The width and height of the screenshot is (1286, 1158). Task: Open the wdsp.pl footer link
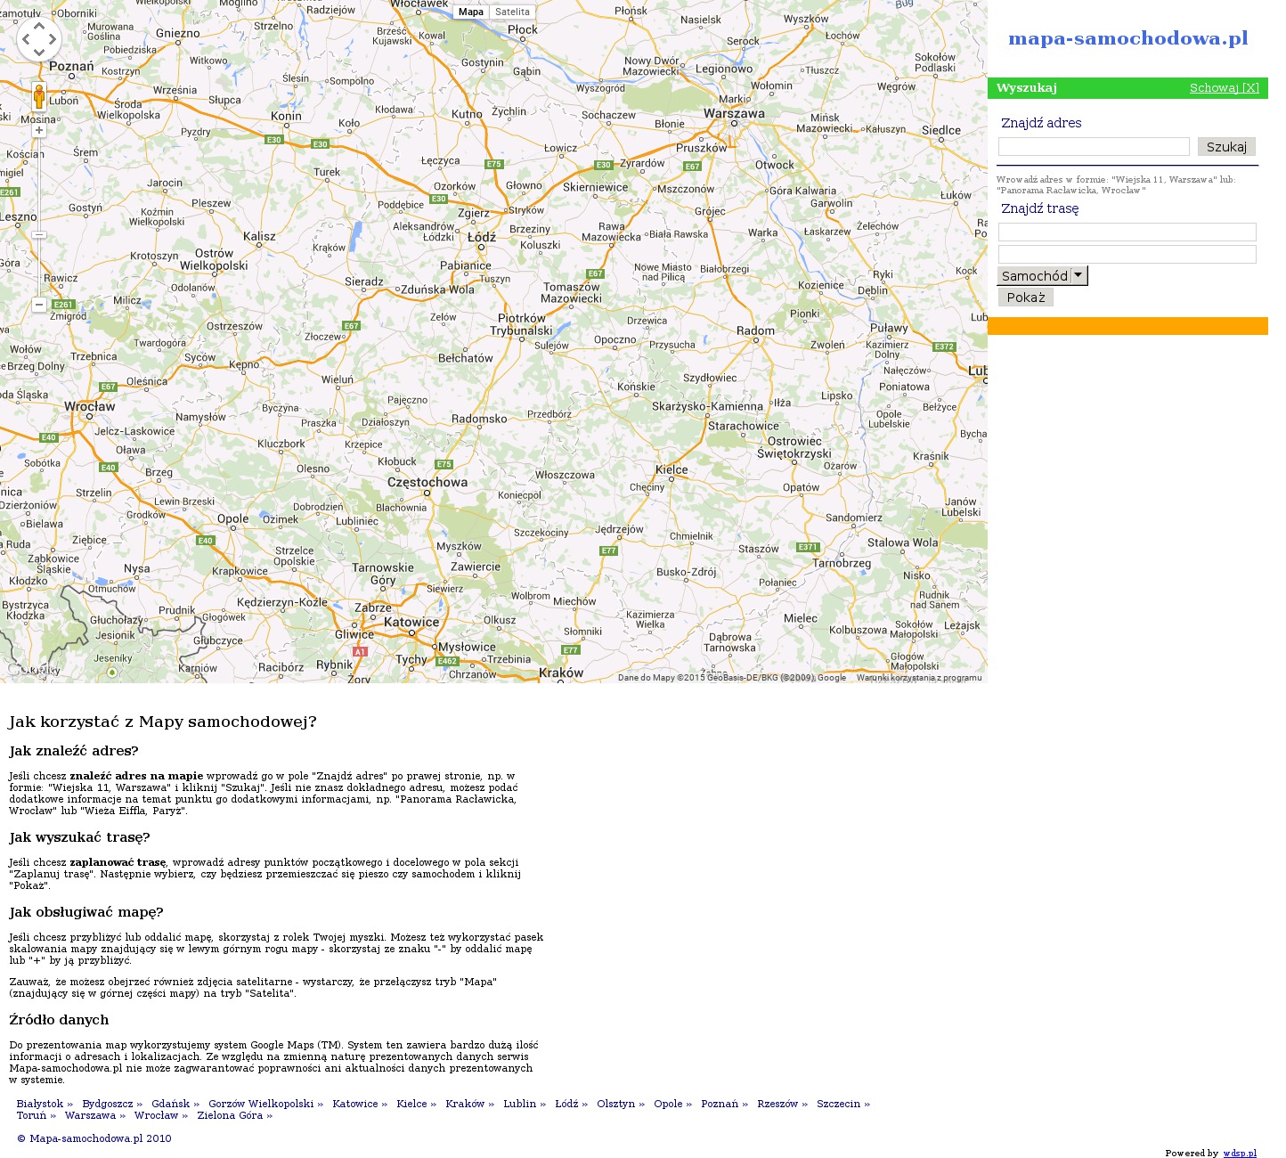(x=1239, y=1153)
